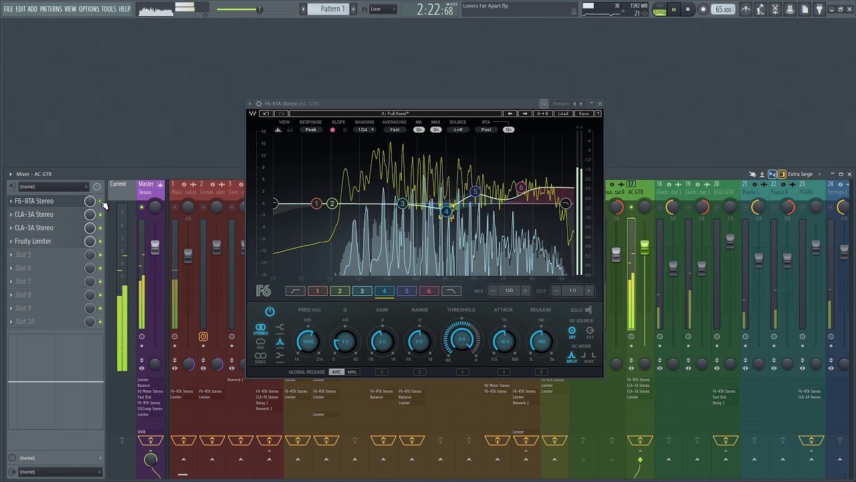Select STEREO processing mode in F6

coord(260,329)
